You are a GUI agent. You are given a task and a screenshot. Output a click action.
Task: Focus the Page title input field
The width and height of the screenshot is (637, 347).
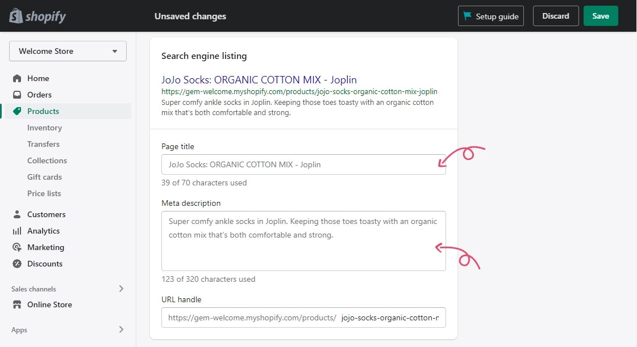point(303,164)
